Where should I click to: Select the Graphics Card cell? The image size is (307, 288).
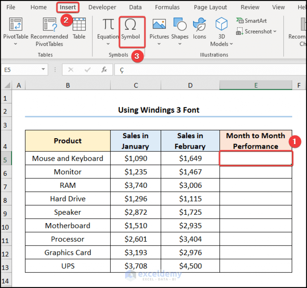click(68, 252)
